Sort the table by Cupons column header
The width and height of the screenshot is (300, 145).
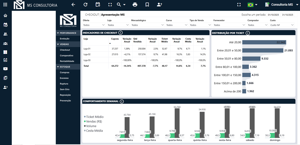(x=115, y=39)
